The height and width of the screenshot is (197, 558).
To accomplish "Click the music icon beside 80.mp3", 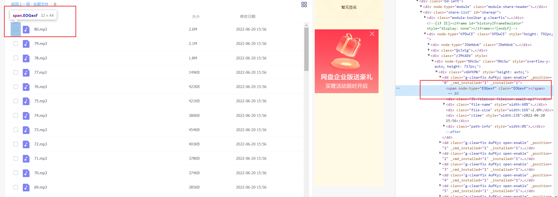I will click(x=26, y=29).
